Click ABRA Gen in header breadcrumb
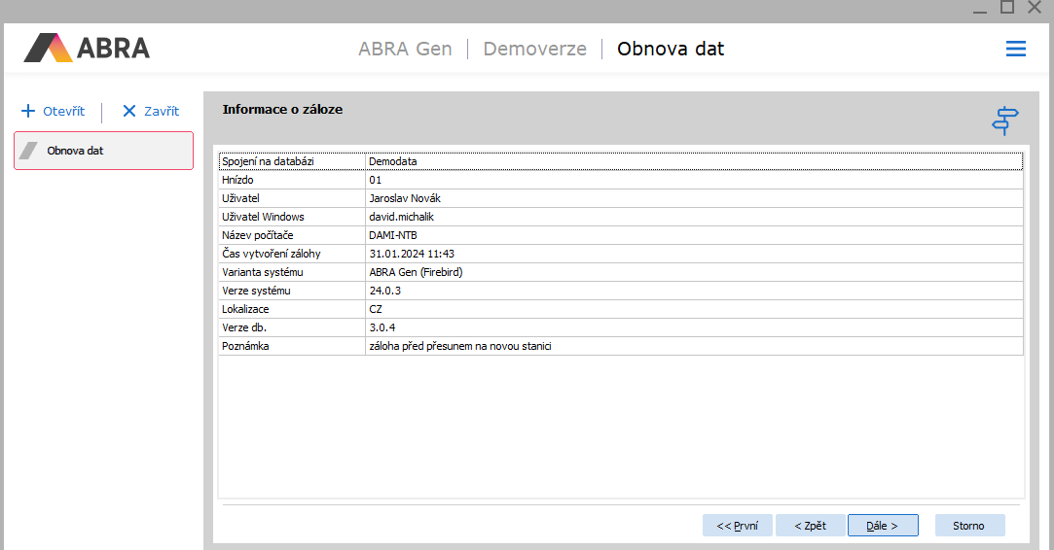 [405, 49]
